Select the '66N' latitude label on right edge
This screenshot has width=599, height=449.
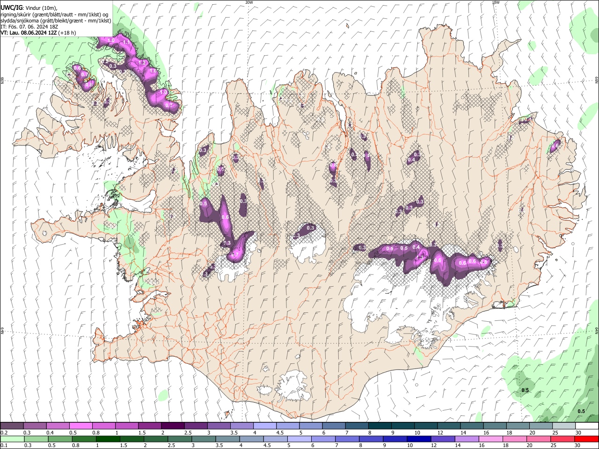click(x=597, y=80)
